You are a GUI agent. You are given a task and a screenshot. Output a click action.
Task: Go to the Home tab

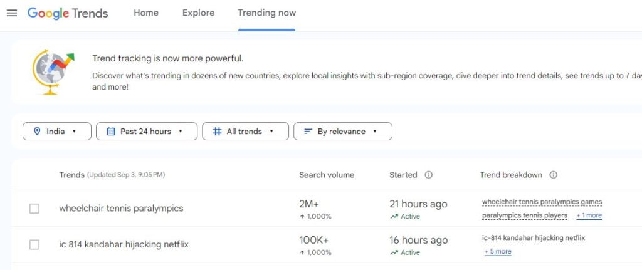tap(145, 13)
